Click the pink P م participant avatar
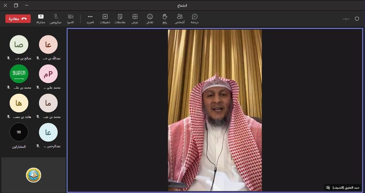 (x=48, y=74)
